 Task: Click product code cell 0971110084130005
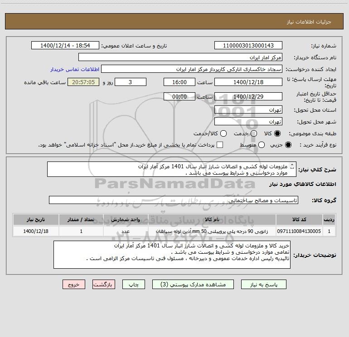[x=299, y=231]
